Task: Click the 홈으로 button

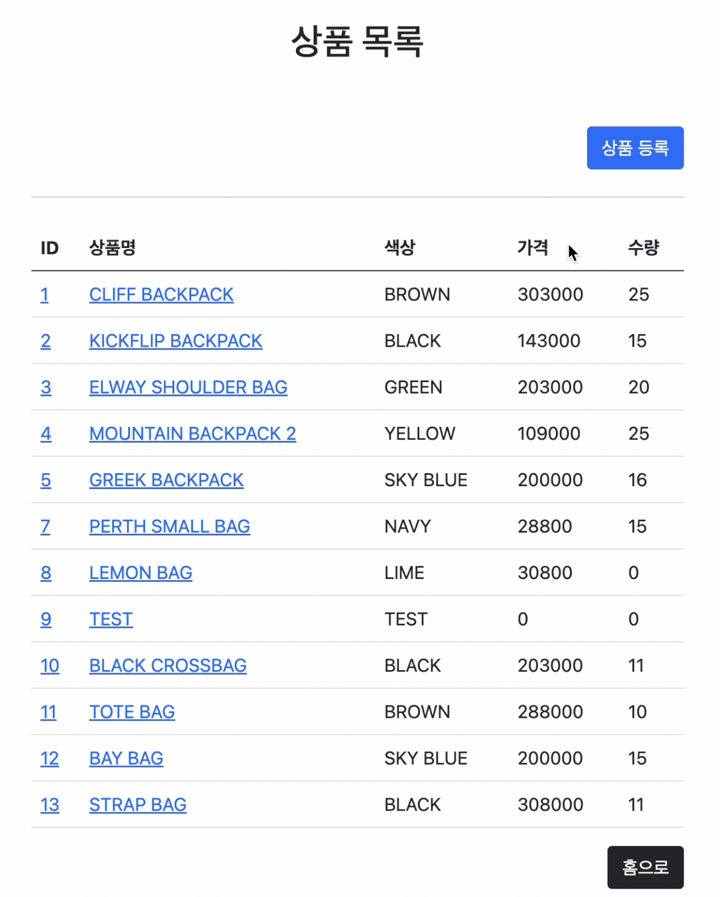Action: [645, 867]
